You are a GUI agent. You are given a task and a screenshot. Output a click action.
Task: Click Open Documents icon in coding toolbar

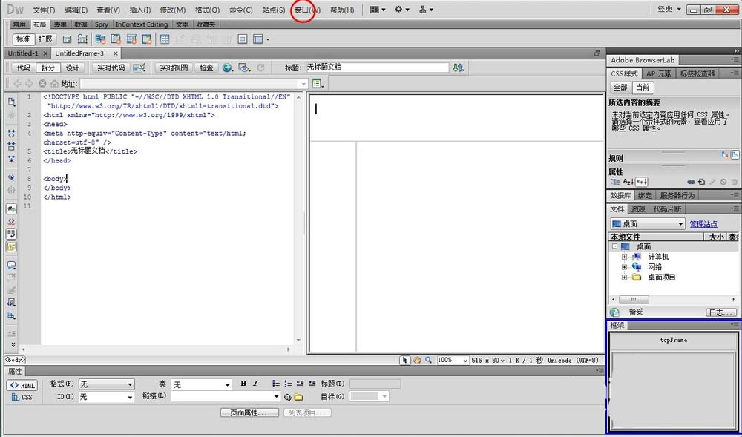coord(11,102)
